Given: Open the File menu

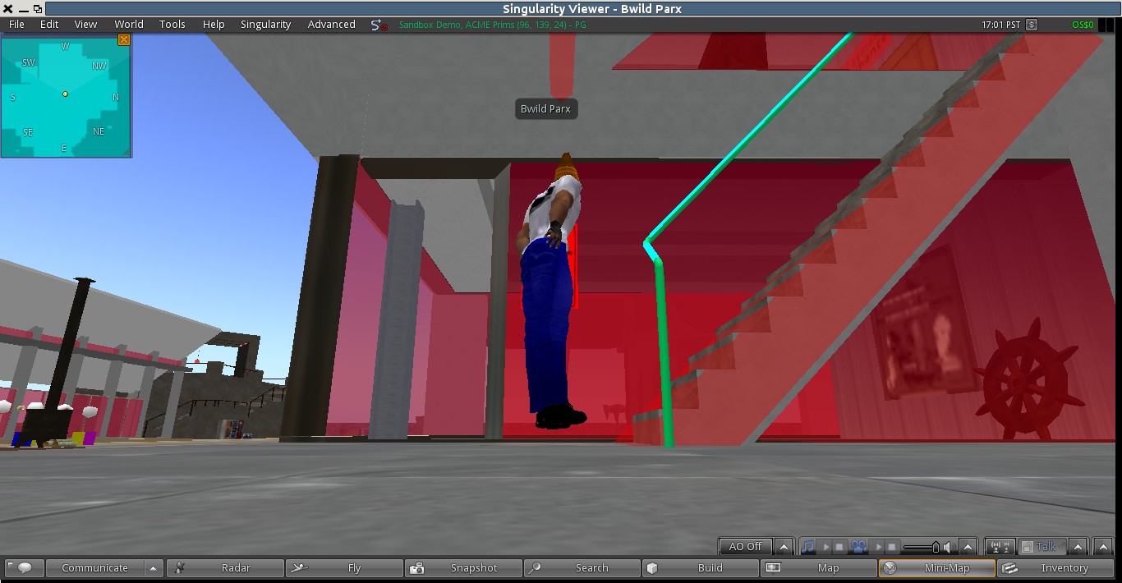Looking at the screenshot, I should (x=16, y=24).
